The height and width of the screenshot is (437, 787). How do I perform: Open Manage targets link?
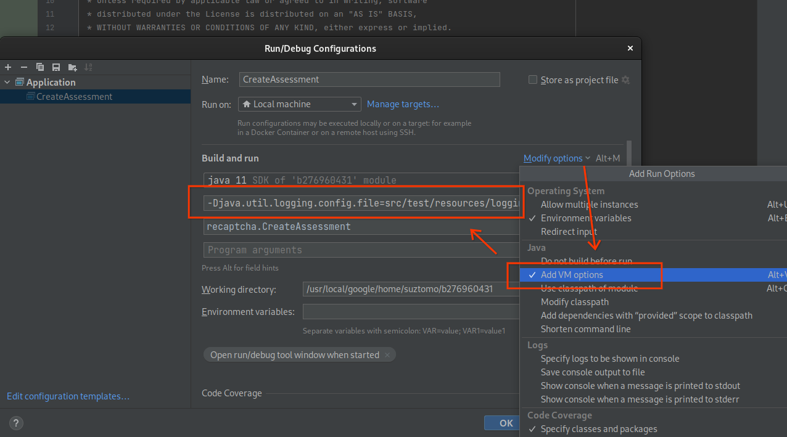point(403,104)
